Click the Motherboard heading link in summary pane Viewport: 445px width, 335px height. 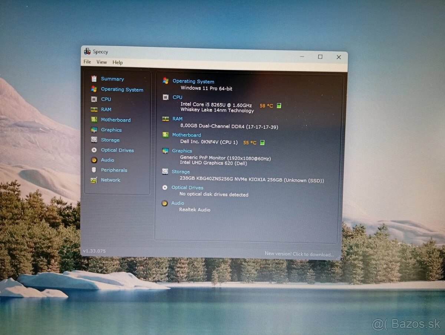pos(187,135)
